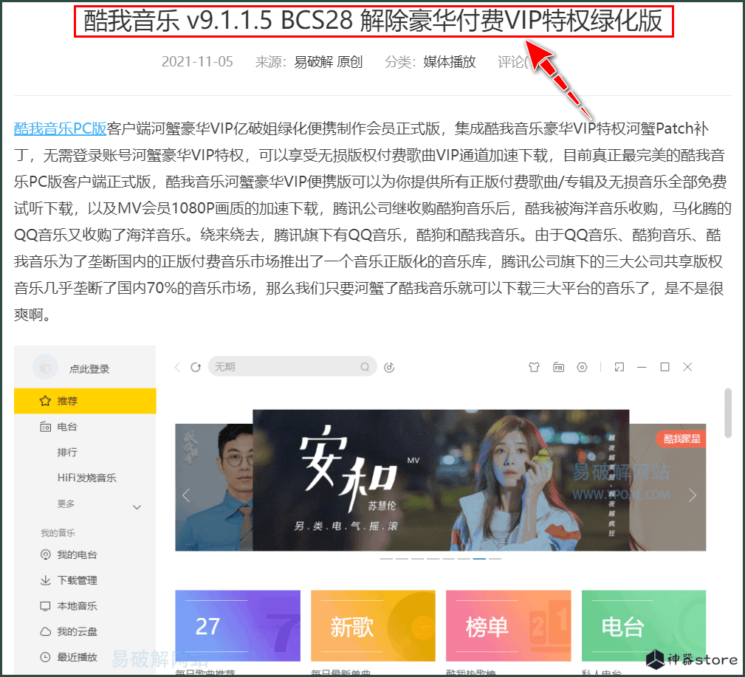This screenshot has height=677, width=745.
Task: Click the chevron next to 更多
Action: pyautogui.click(x=137, y=507)
